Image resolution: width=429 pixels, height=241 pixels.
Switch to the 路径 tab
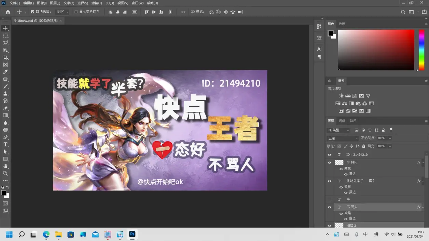click(353, 121)
